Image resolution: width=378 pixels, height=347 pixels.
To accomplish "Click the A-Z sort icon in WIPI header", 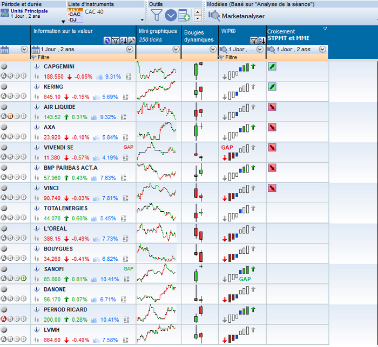I will (x=261, y=40).
